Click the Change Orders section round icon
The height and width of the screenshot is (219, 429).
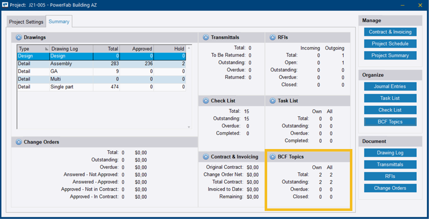pos(19,142)
